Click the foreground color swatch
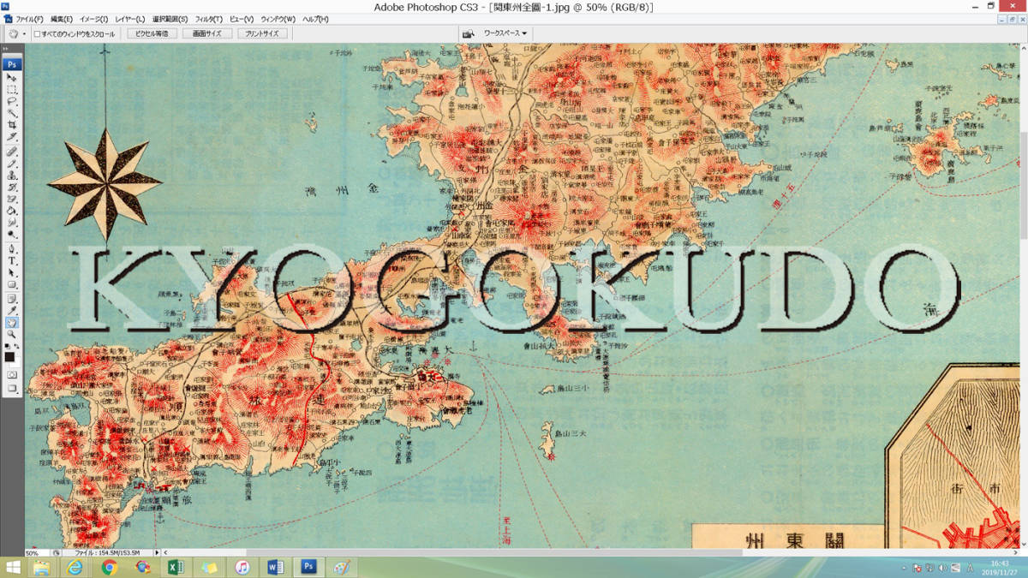This screenshot has height=578, width=1028. pyautogui.click(x=9, y=356)
